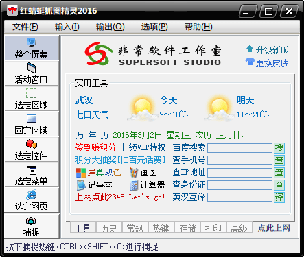
Task: Click the 查 button for 查IP地址
Action: [279, 173]
